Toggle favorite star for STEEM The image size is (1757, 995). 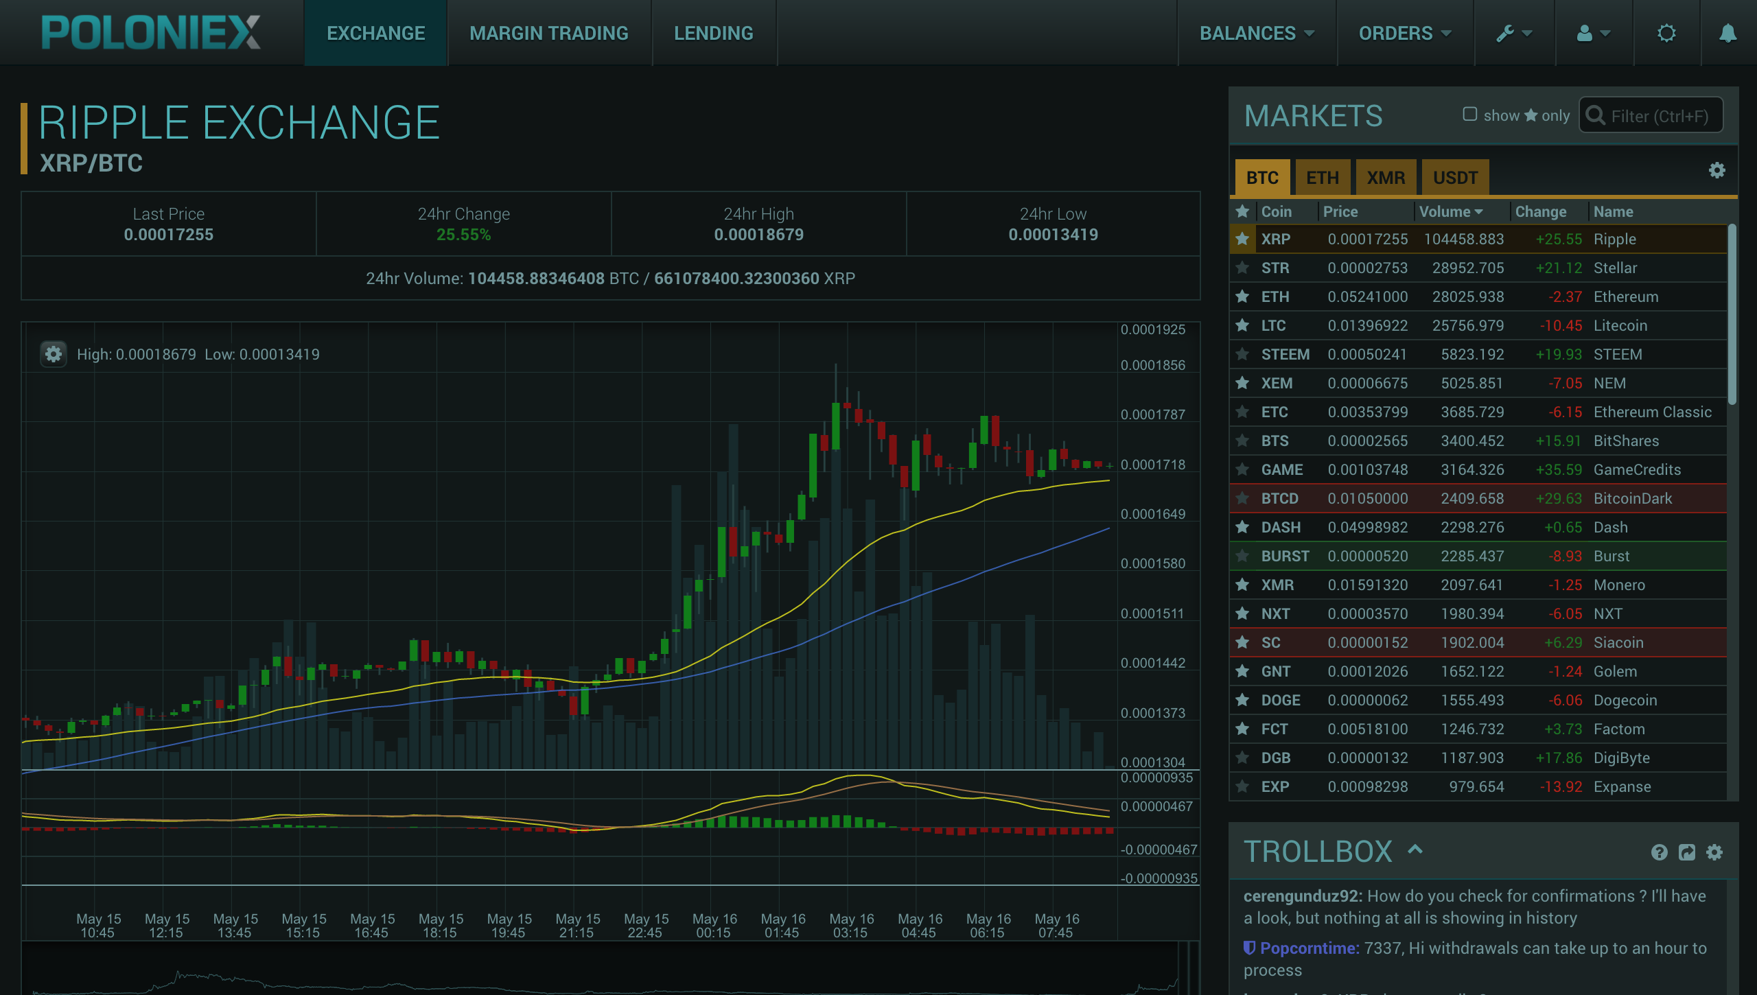[1242, 354]
